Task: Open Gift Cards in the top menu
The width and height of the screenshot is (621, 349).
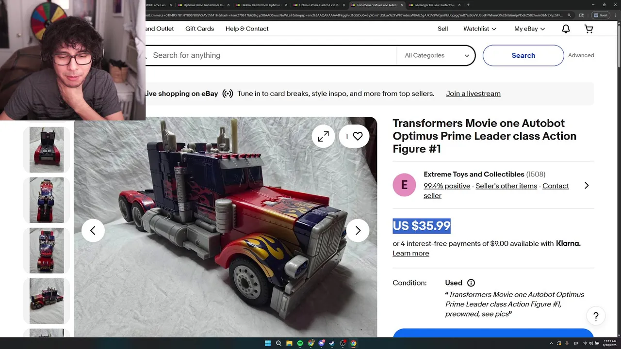Action: coord(199,29)
